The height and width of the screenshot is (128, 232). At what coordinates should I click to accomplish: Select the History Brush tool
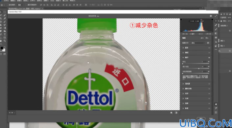click(5, 25)
